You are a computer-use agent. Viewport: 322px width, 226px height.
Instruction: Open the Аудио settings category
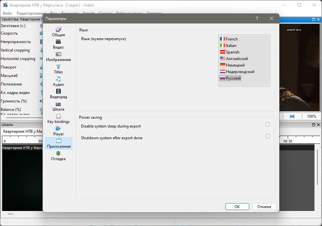(x=58, y=82)
